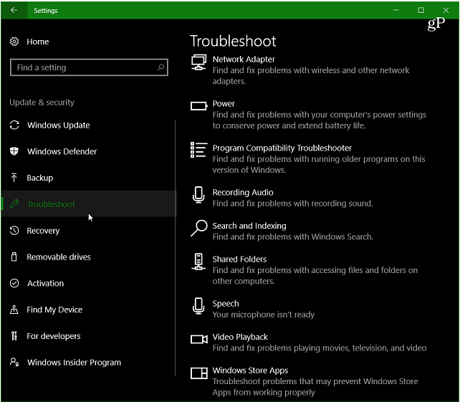Click the Troubleshoot wrench icon
The height and width of the screenshot is (402, 460).
pos(14,204)
